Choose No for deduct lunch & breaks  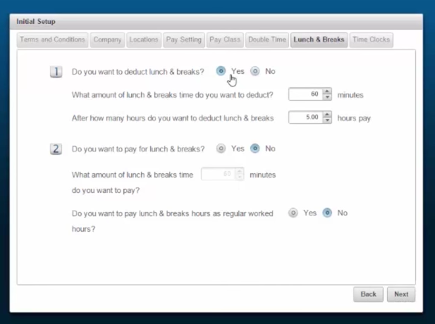255,71
